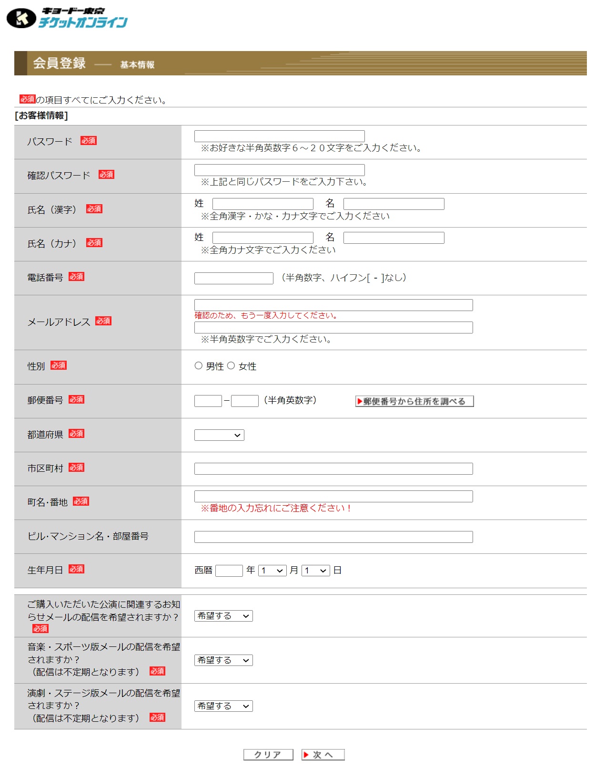The image size is (595, 780).
Task: Click the 全角カナ文字でご入力ください hint
Action: click(x=268, y=250)
